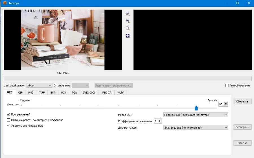The width and height of the screenshot is (254, 158).
Task: Zoom out the preview with the minus magnifier
Action: point(128,14)
